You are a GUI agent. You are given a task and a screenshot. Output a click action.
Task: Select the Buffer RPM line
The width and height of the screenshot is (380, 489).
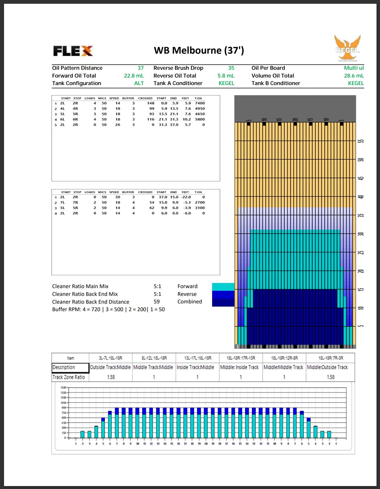point(108,309)
